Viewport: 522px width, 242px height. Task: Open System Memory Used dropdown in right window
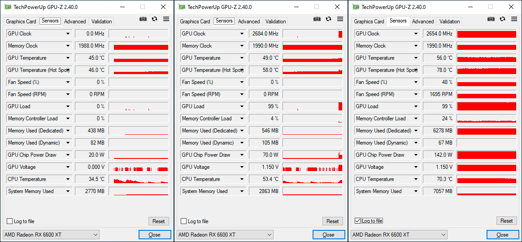point(416,191)
